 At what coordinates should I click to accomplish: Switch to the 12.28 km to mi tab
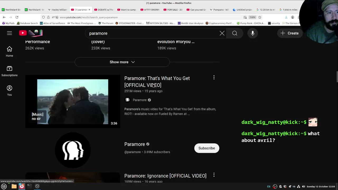(265, 10)
